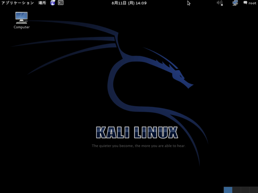Click the Computer label under the desktop icon

tap(21, 27)
